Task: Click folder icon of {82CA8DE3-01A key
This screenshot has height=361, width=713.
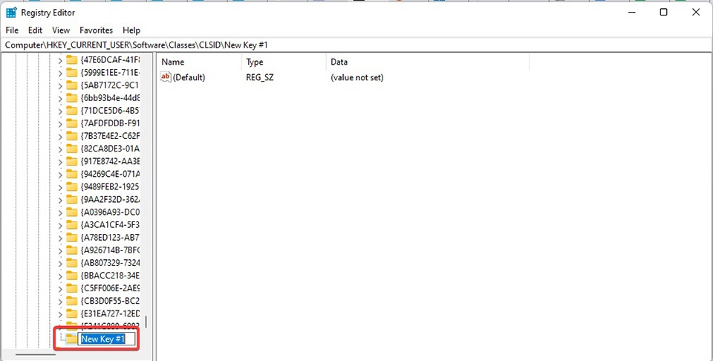Action: point(71,149)
